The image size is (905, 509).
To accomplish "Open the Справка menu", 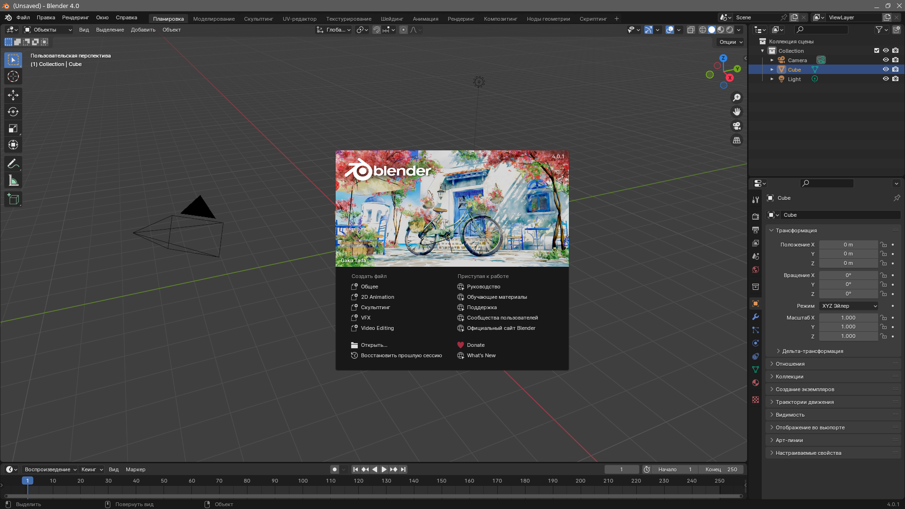I will (x=126, y=17).
